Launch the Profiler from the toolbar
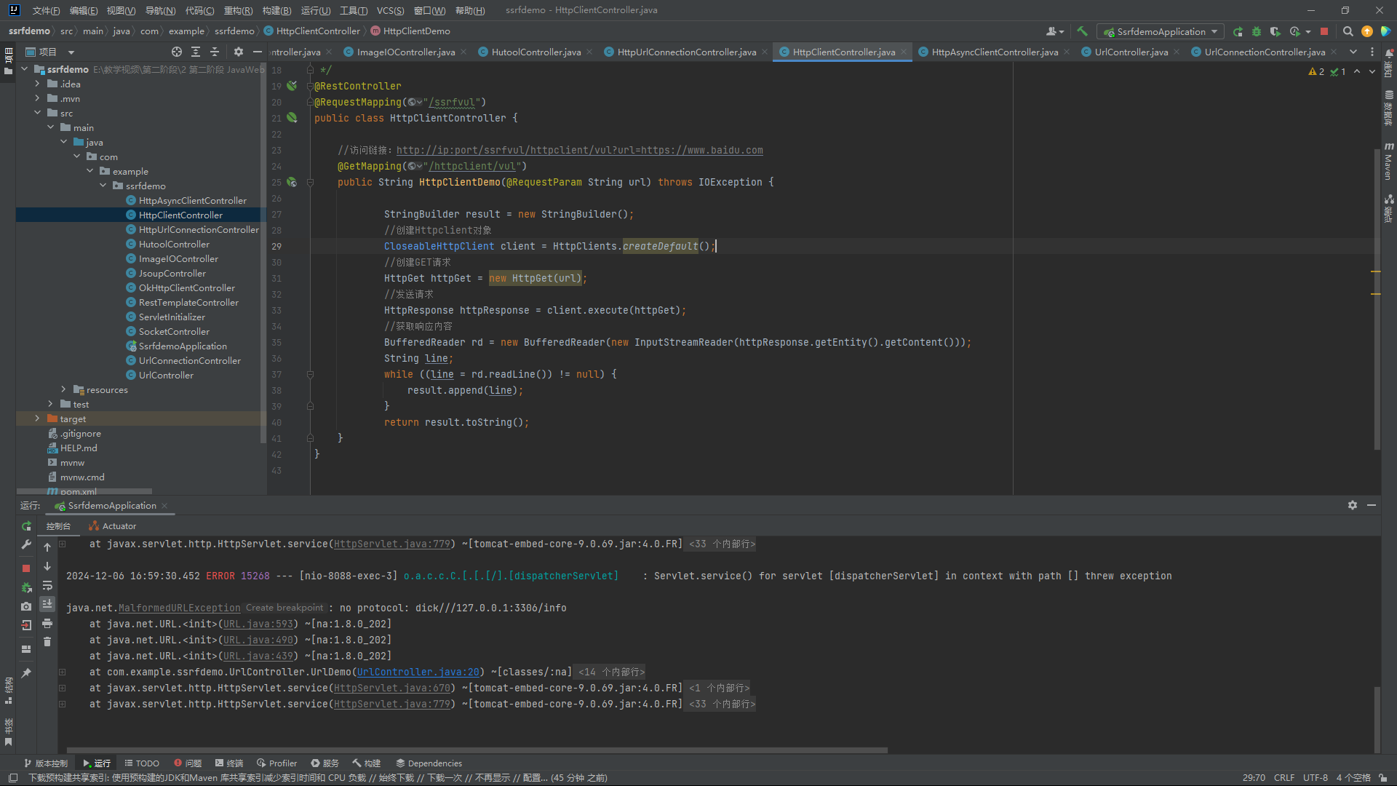The width and height of the screenshot is (1397, 786). coord(1296,32)
